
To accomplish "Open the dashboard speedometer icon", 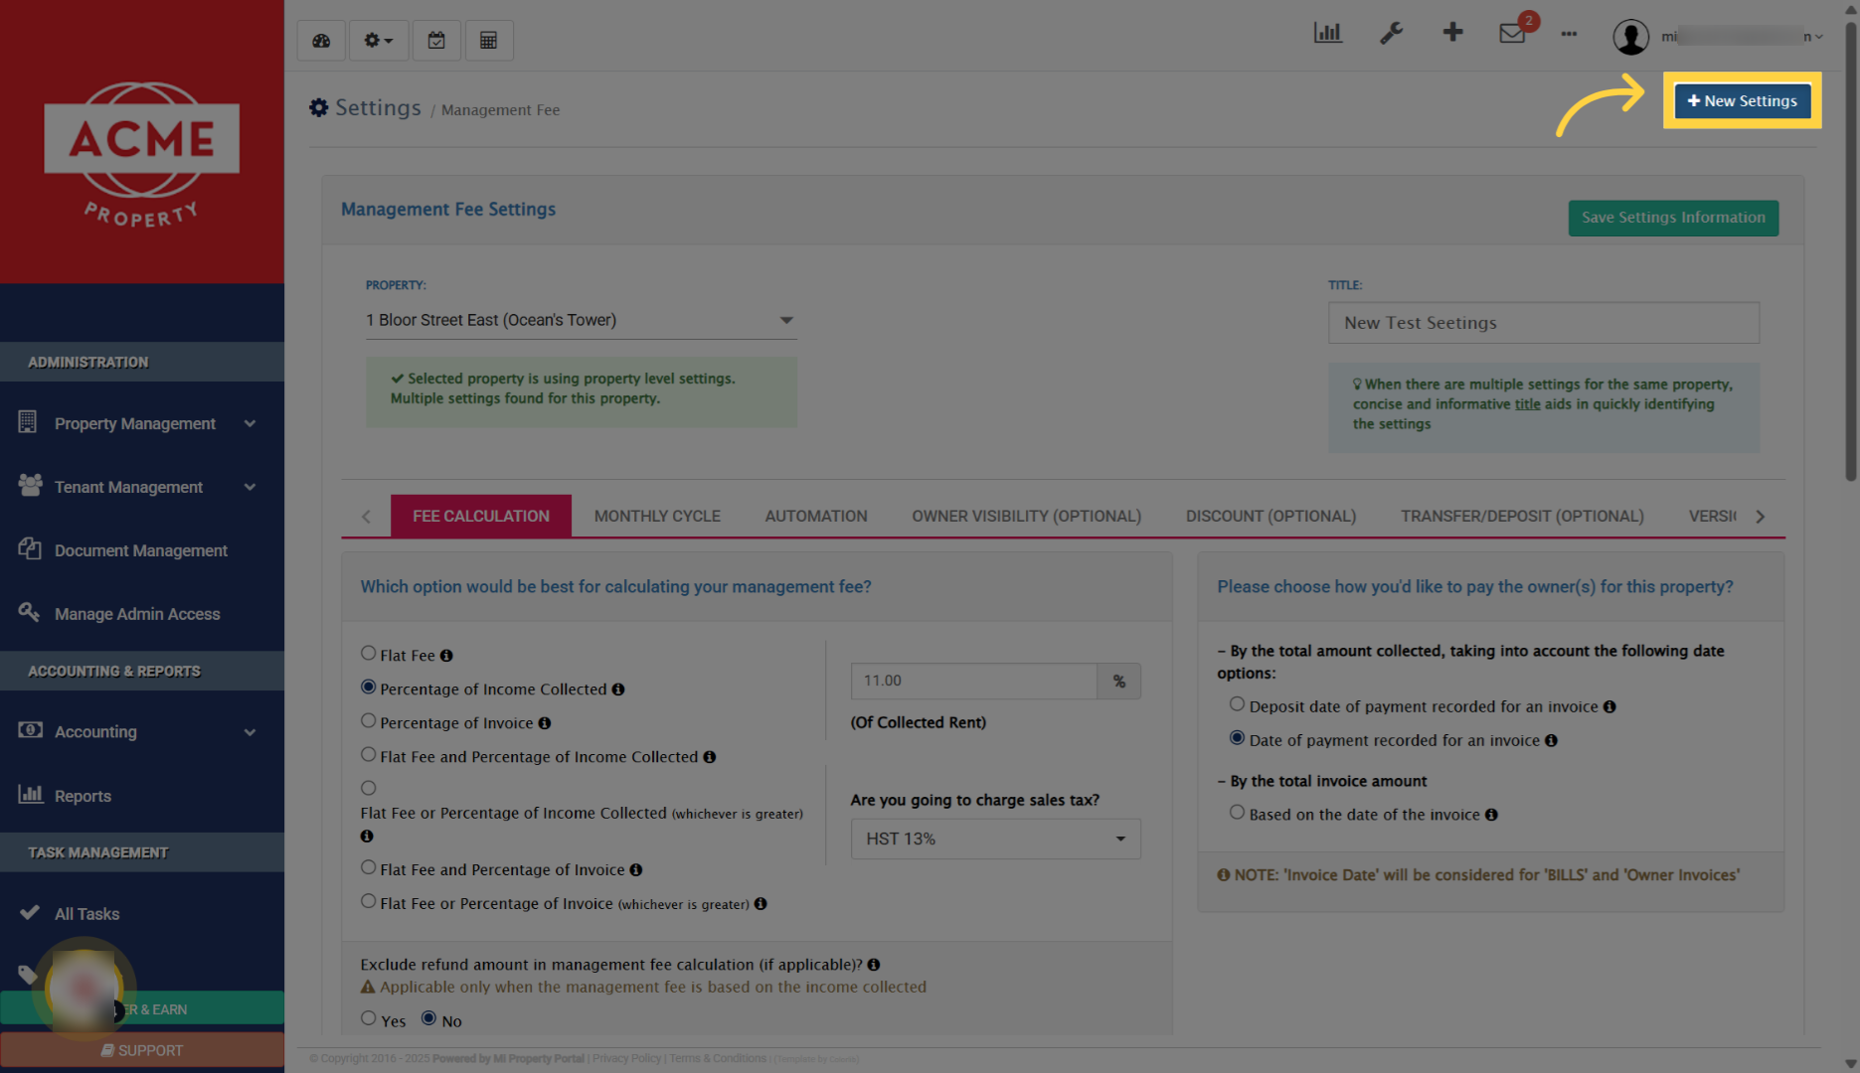I will (320, 40).
